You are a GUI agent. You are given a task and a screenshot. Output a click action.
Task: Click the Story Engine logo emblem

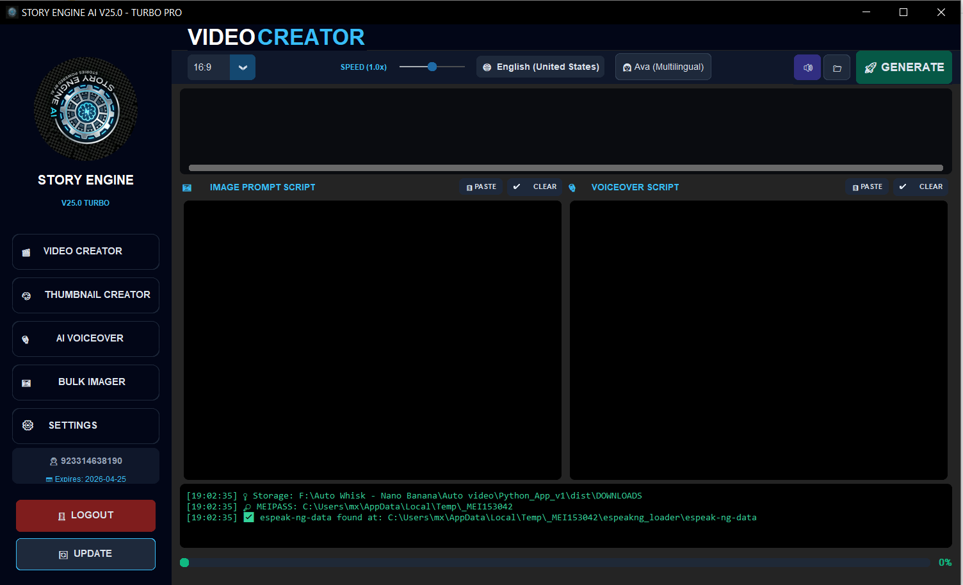point(85,109)
